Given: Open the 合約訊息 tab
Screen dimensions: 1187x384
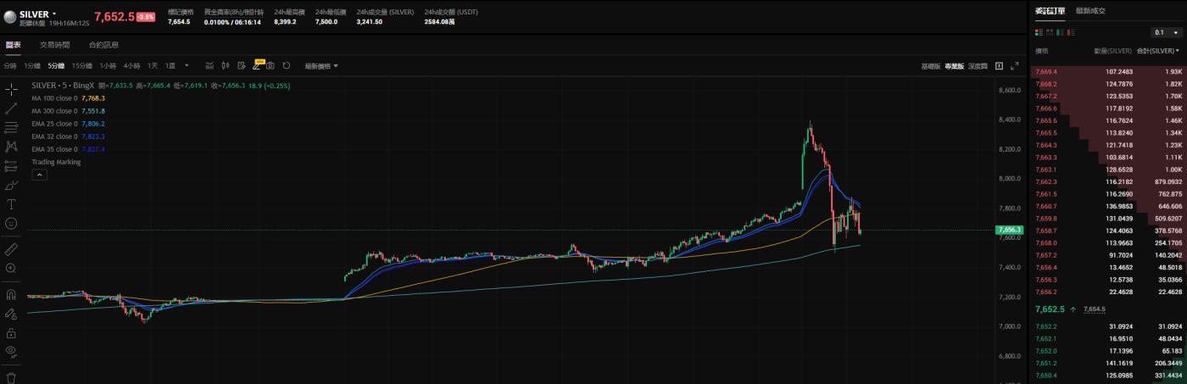Looking at the screenshot, I should click(x=103, y=44).
